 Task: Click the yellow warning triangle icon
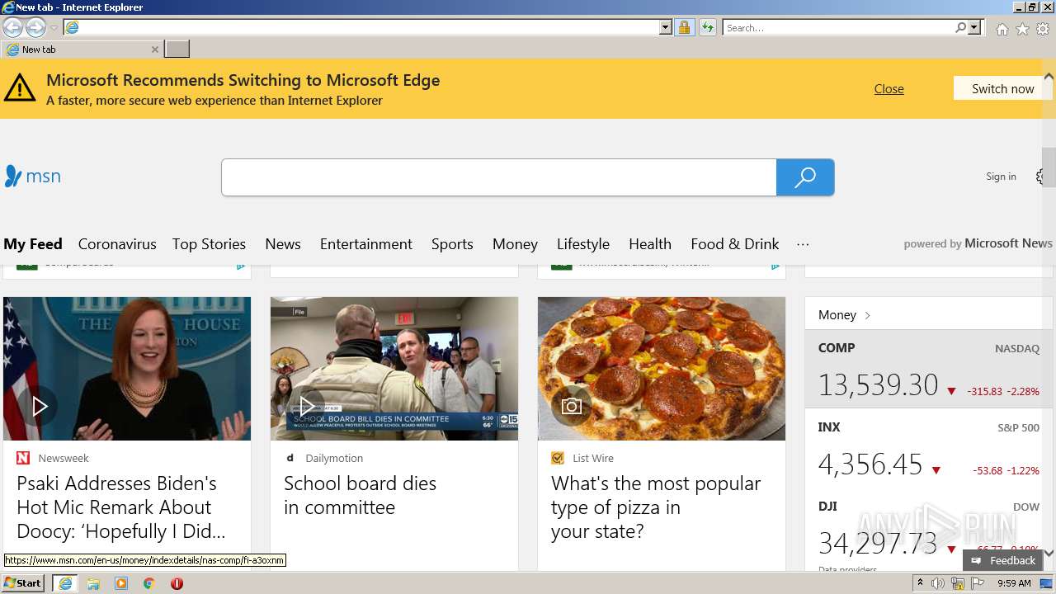[x=20, y=88]
